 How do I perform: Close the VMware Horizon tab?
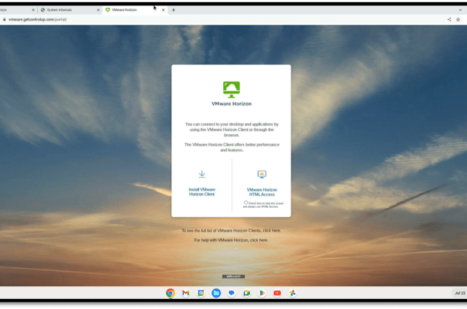click(163, 10)
